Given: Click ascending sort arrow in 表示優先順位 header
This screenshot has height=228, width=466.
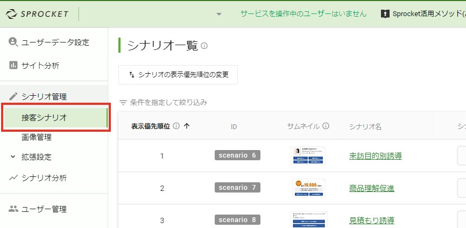Looking at the screenshot, I should point(187,126).
